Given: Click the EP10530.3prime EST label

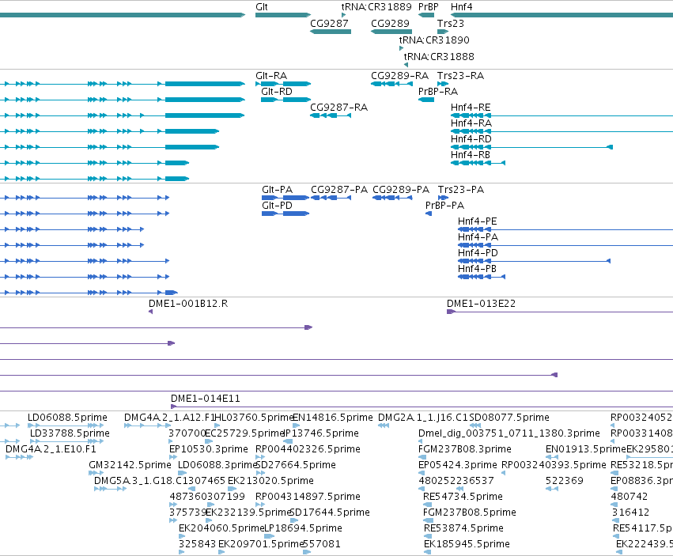Looking at the screenshot, I should [x=209, y=449].
